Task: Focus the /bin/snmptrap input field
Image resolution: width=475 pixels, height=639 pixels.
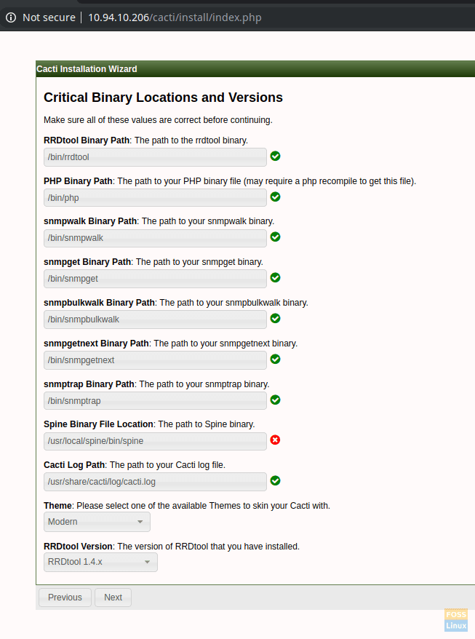Action: pyautogui.click(x=155, y=401)
